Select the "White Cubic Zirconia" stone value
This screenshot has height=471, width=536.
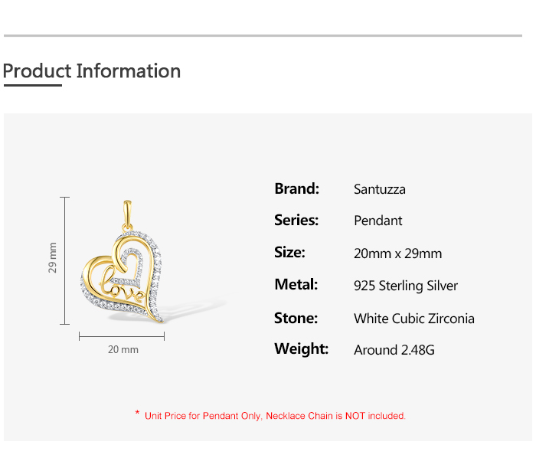click(414, 318)
